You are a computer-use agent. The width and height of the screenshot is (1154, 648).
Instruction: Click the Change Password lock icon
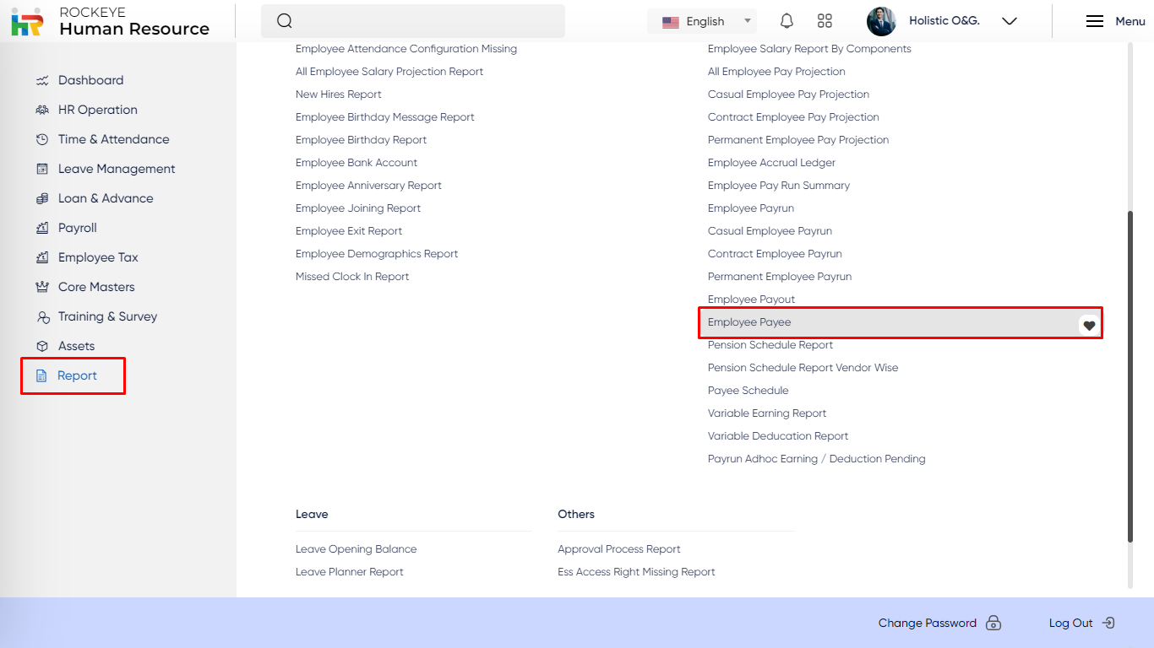[x=993, y=623]
